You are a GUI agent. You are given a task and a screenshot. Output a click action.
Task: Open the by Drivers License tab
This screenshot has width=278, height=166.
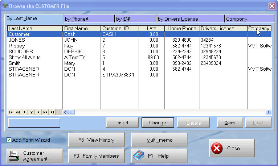[x=190, y=19]
